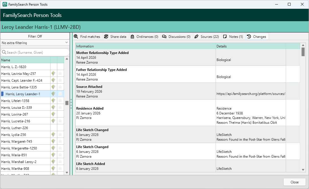Click the 'Information' column header

(145, 46)
